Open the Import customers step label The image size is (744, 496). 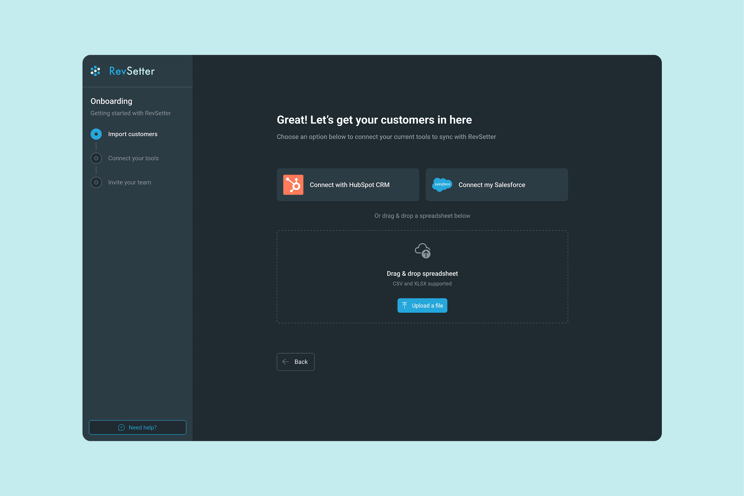tap(133, 134)
